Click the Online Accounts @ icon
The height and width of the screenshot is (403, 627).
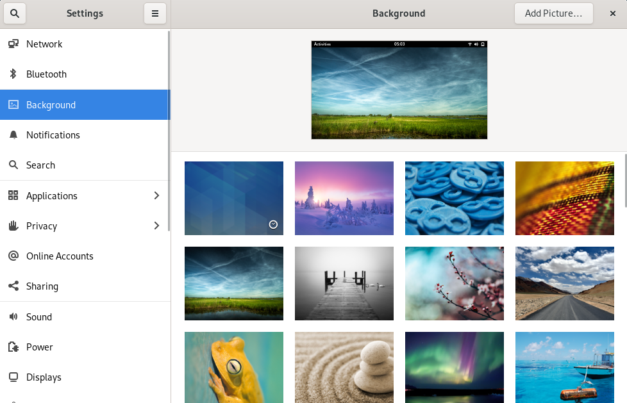(x=13, y=256)
